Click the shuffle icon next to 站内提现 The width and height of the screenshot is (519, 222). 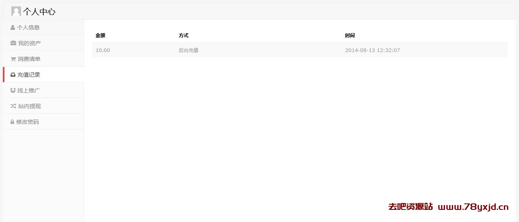coord(13,106)
